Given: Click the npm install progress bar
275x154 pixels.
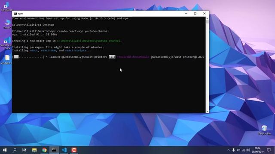Looking at the screenshot, I should [x=28, y=57].
